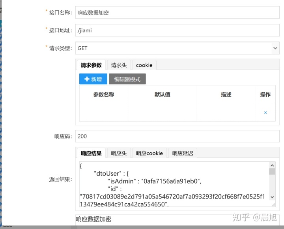
Task: Click the chevron arrow of request type
Action: [275, 48]
